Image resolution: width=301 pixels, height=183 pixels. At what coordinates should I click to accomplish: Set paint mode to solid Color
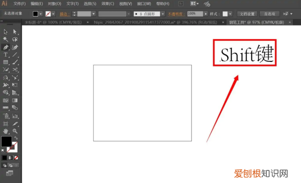[4, 158]
